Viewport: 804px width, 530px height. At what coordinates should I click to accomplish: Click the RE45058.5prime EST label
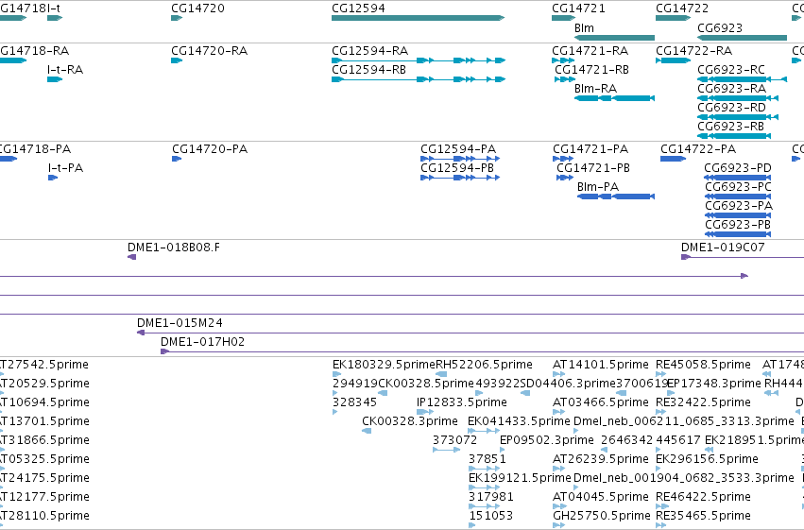703,365
